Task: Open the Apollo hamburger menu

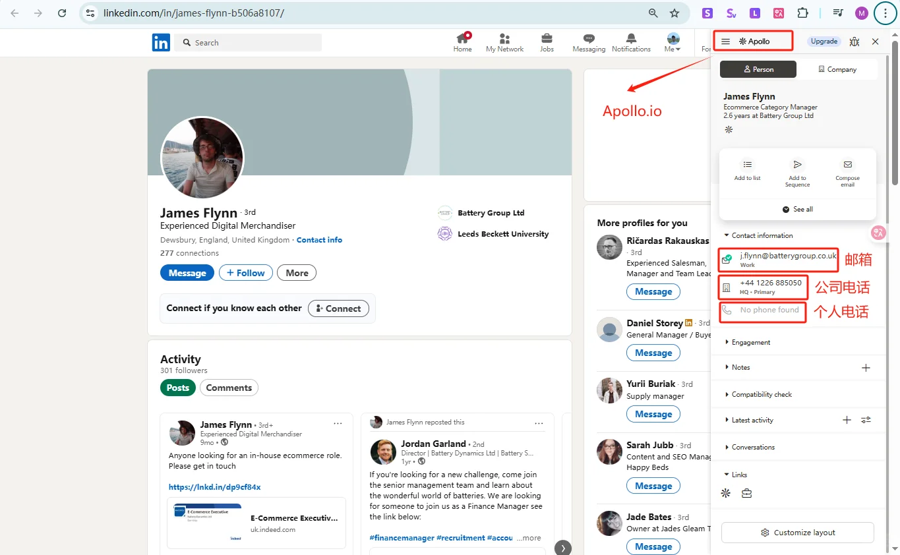Action: click(x=725, y=42)
